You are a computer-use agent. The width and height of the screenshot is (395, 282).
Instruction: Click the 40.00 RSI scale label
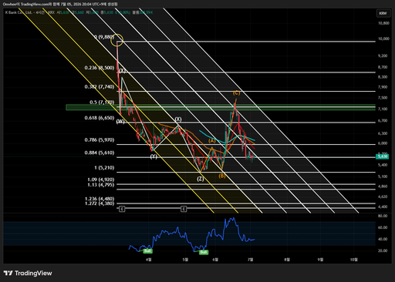click(383, 239)
